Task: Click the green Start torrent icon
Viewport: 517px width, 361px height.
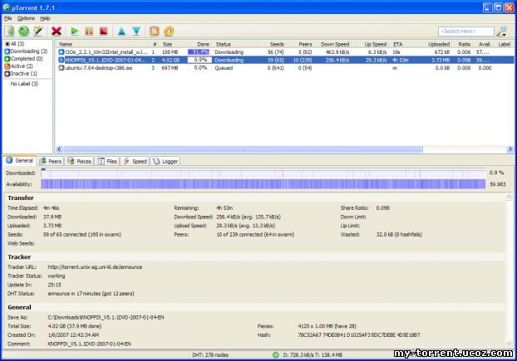Action: click(75, 32)
